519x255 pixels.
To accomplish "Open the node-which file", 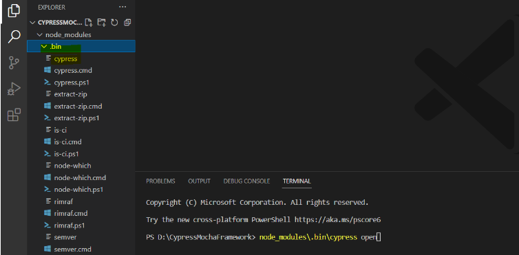I will [x=81, y=166].
